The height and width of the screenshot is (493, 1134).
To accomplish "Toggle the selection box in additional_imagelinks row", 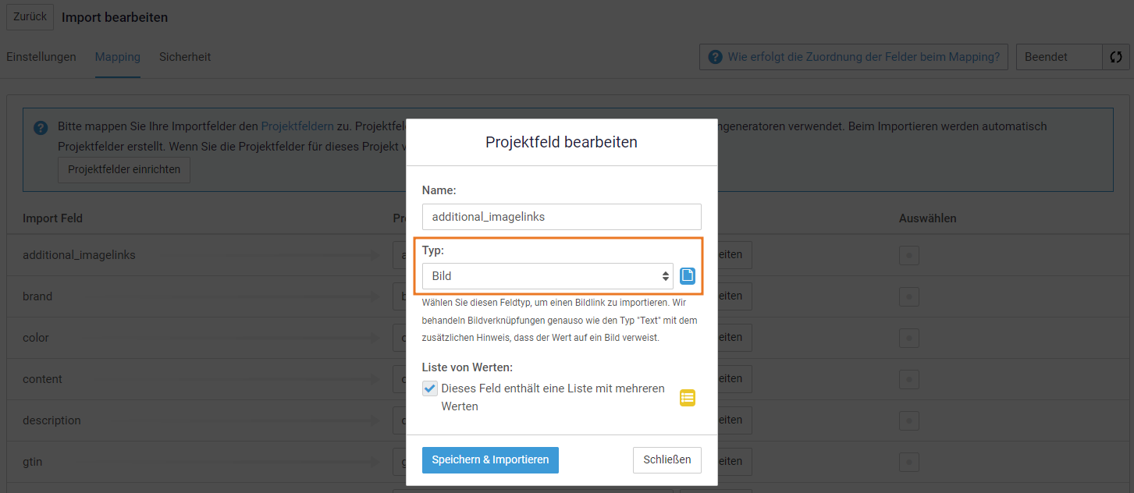I will [x=908, y=255].
